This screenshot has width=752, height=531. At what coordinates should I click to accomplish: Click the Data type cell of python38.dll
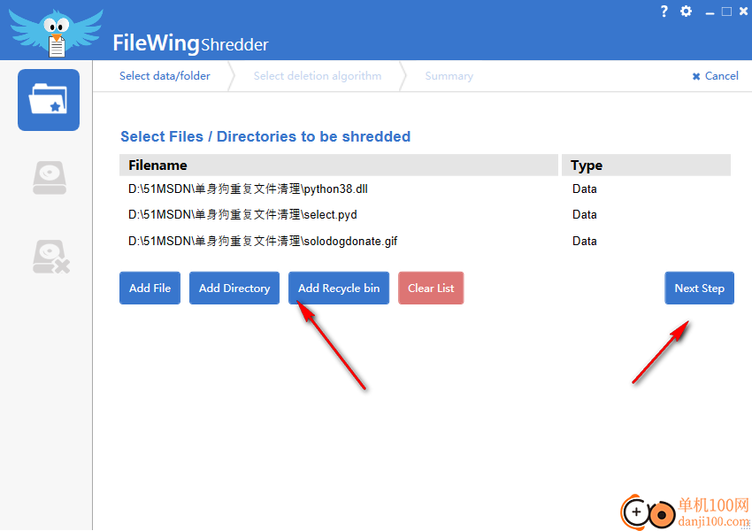point(584,189)
